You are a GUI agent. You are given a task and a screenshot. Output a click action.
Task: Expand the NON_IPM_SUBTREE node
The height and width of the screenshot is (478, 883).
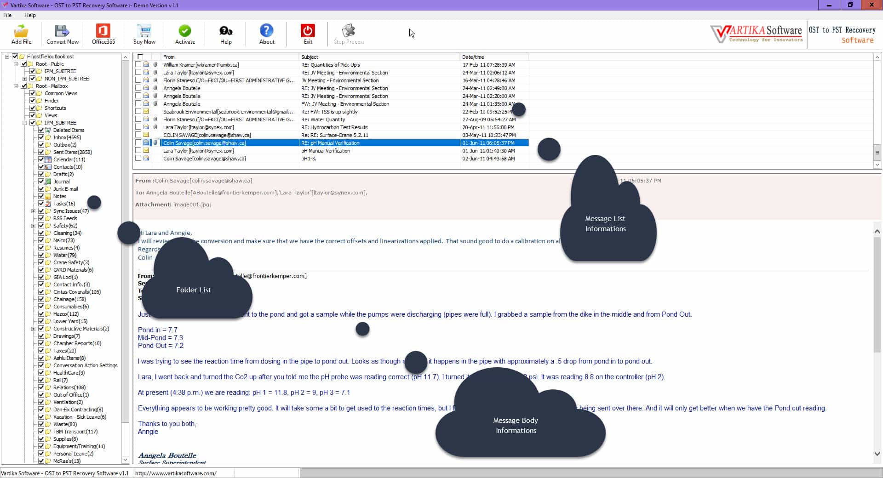point(24,79)
